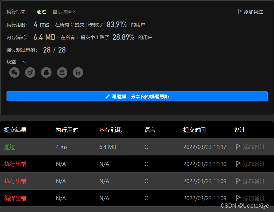Share result via QQ penguin icon
This screenshot has height=212, width=274.
coord(46,72)
